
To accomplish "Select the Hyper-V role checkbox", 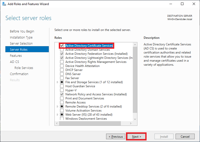I will click(62, 90).
